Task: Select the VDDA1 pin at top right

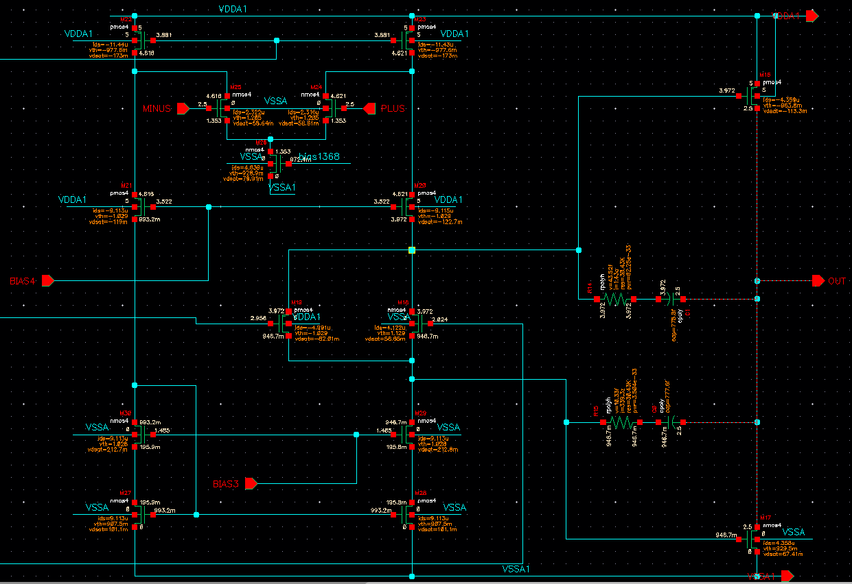Action: 813,15
